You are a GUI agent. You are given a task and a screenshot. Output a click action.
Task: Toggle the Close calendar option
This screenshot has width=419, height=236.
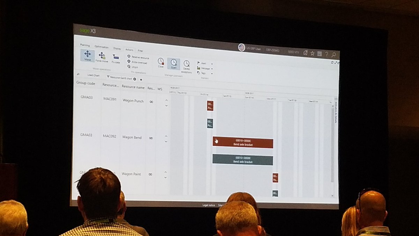coord(161,62)
